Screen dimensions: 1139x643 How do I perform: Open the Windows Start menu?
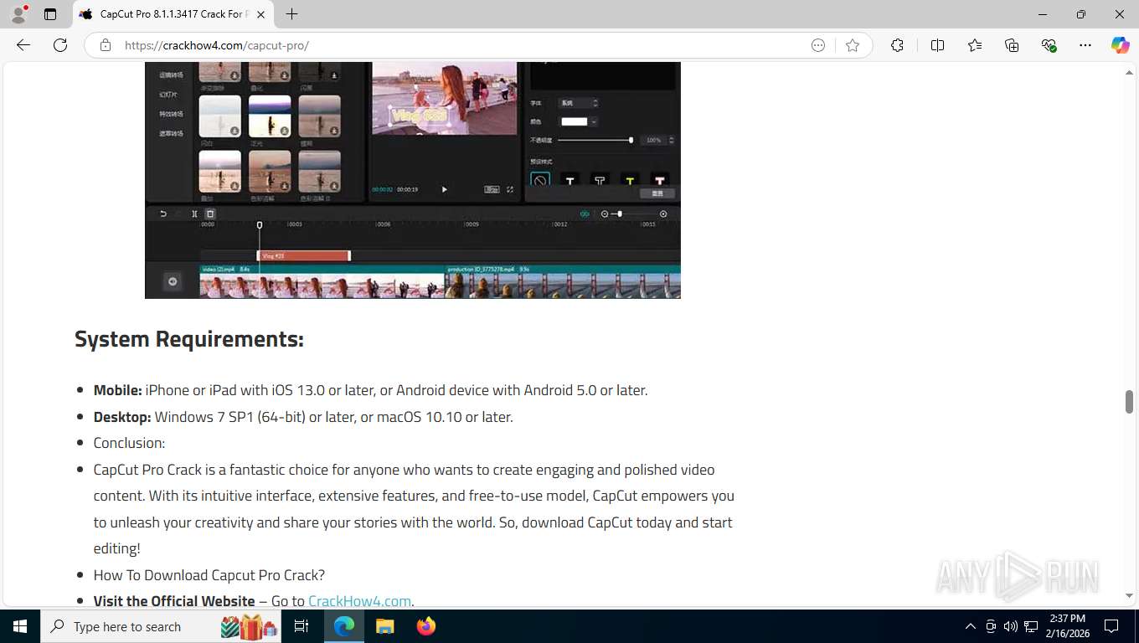coord(20,626)
